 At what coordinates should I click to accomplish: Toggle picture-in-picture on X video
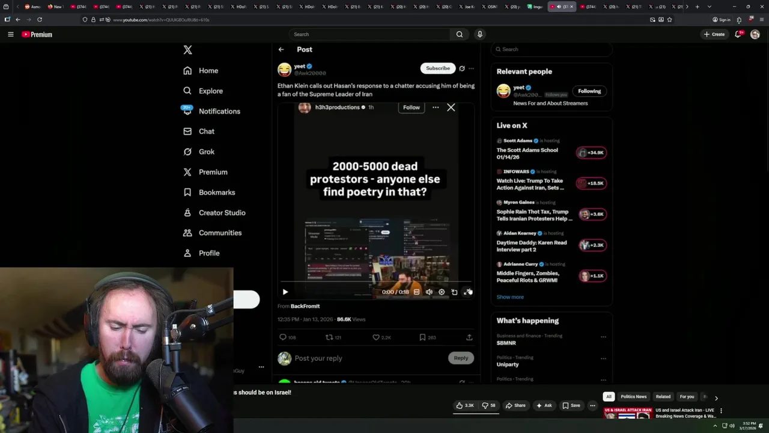[x=454, y=292]
